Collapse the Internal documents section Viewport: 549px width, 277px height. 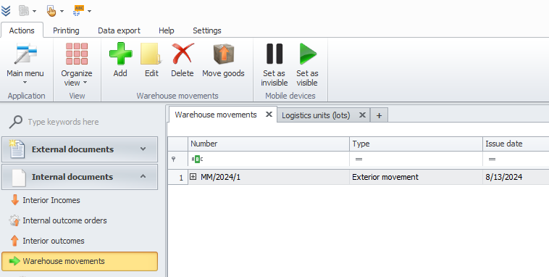[143, 176]
